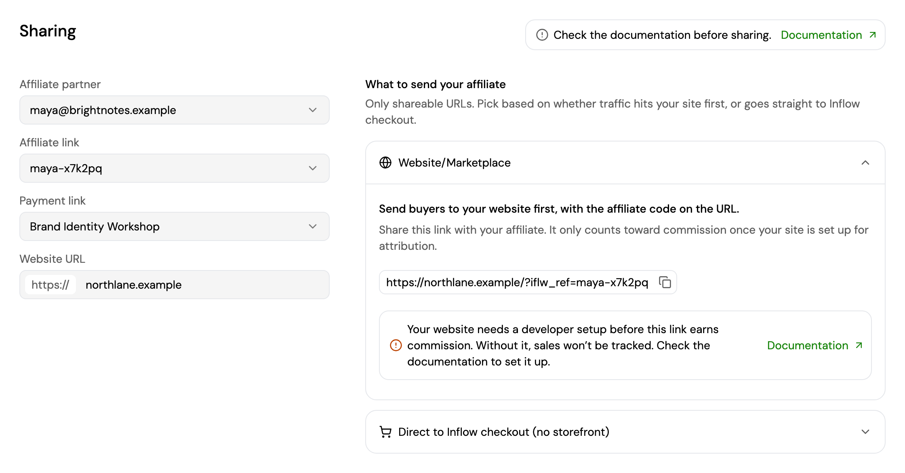Image resolution: width=905 pixels, height=473 pixels.
Task: Click the 'Only shareable URLs' description text
Action: coord(612,112)
